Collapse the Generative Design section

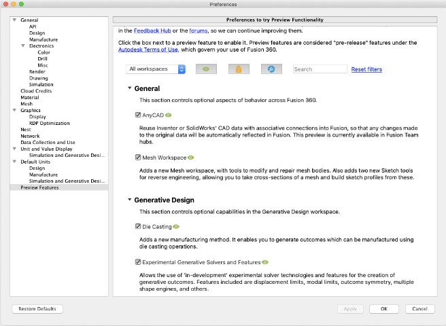click(129, 200)
